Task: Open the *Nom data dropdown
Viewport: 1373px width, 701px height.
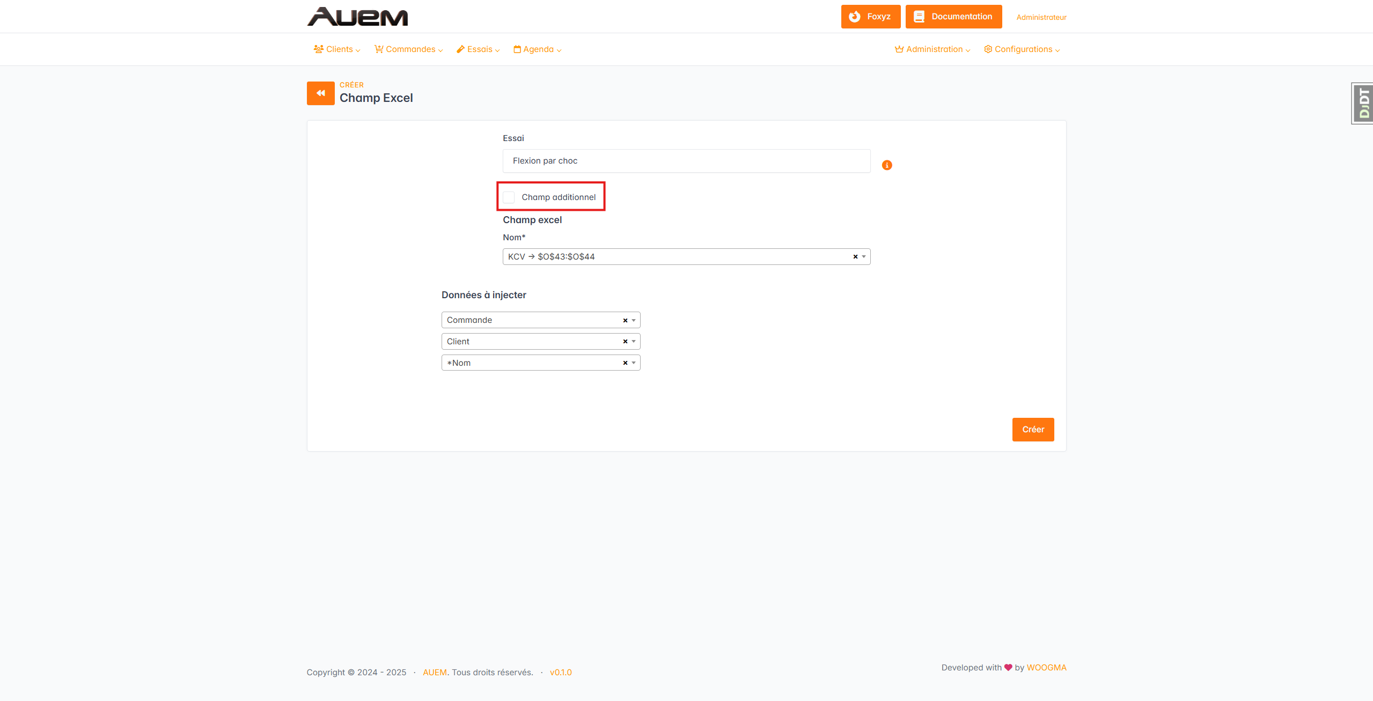Action: pyautogui.click(x=634, y=363)
